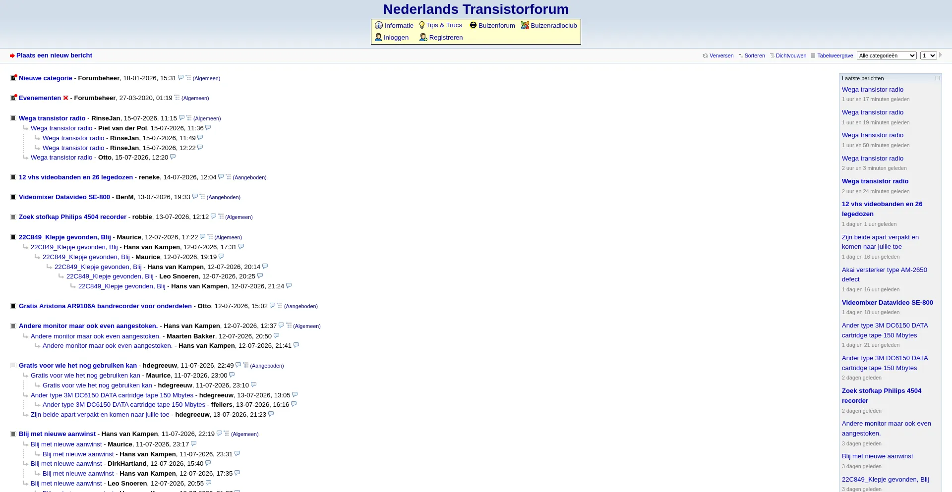Screen dimensions: 952x492
Task: Click the Inloggen user icon
Action: click(x=378, y=37)
